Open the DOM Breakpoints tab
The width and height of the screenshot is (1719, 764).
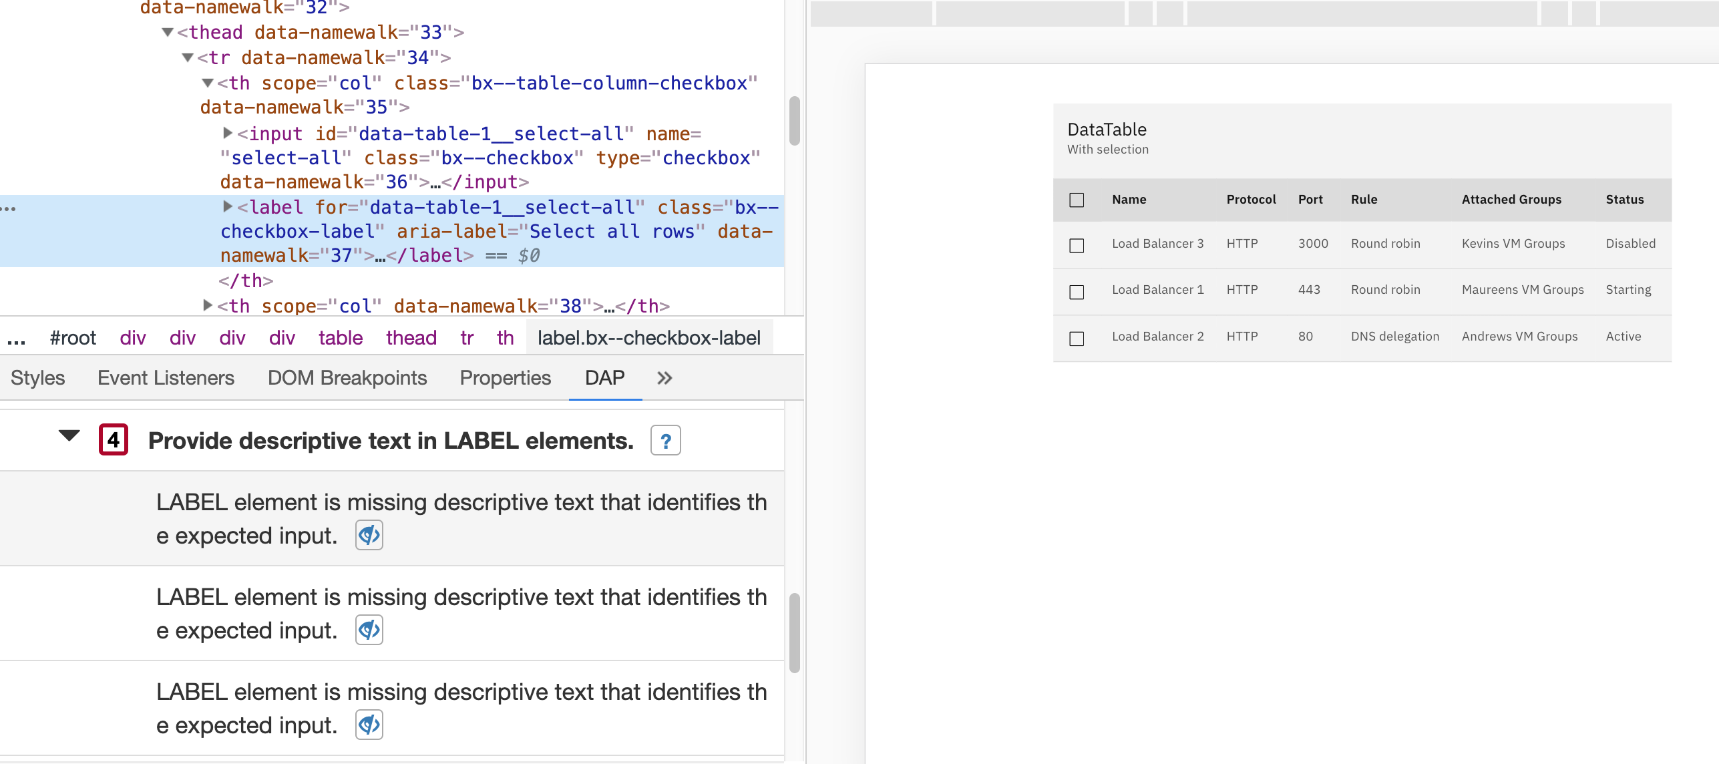[x=347, y=378]
